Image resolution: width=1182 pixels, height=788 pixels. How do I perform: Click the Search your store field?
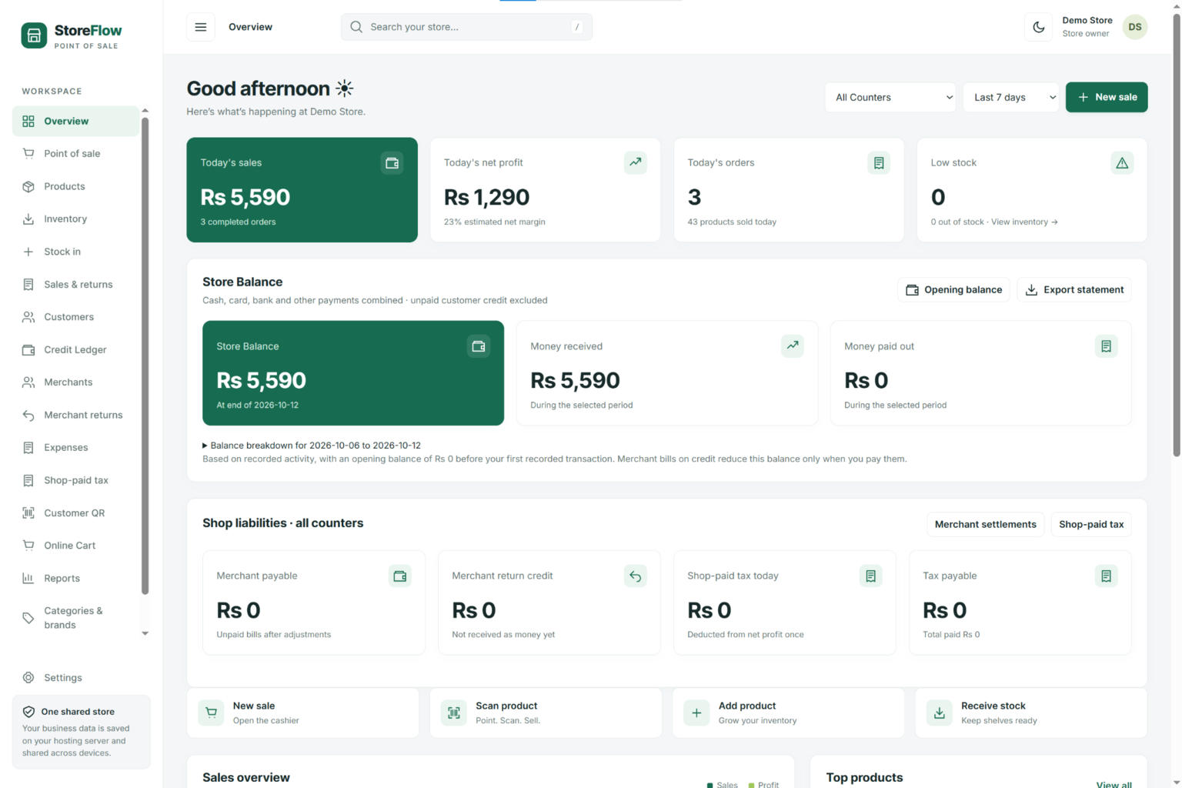pos(466,27)
